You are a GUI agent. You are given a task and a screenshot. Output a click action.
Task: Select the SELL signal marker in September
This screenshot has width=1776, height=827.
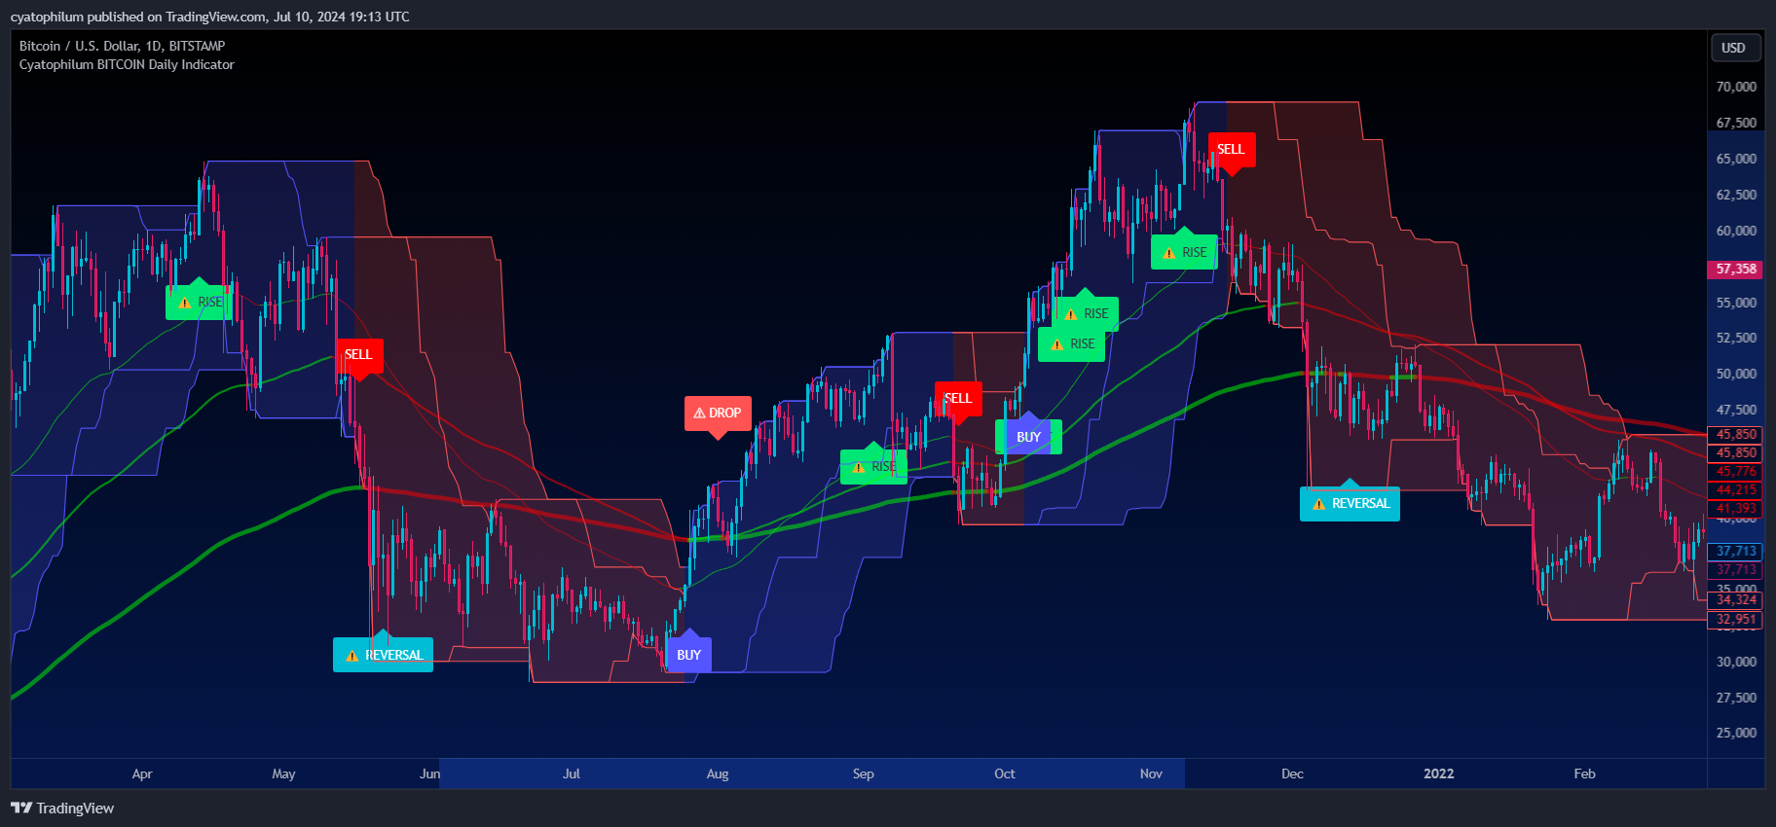click(x=958, y=399)
